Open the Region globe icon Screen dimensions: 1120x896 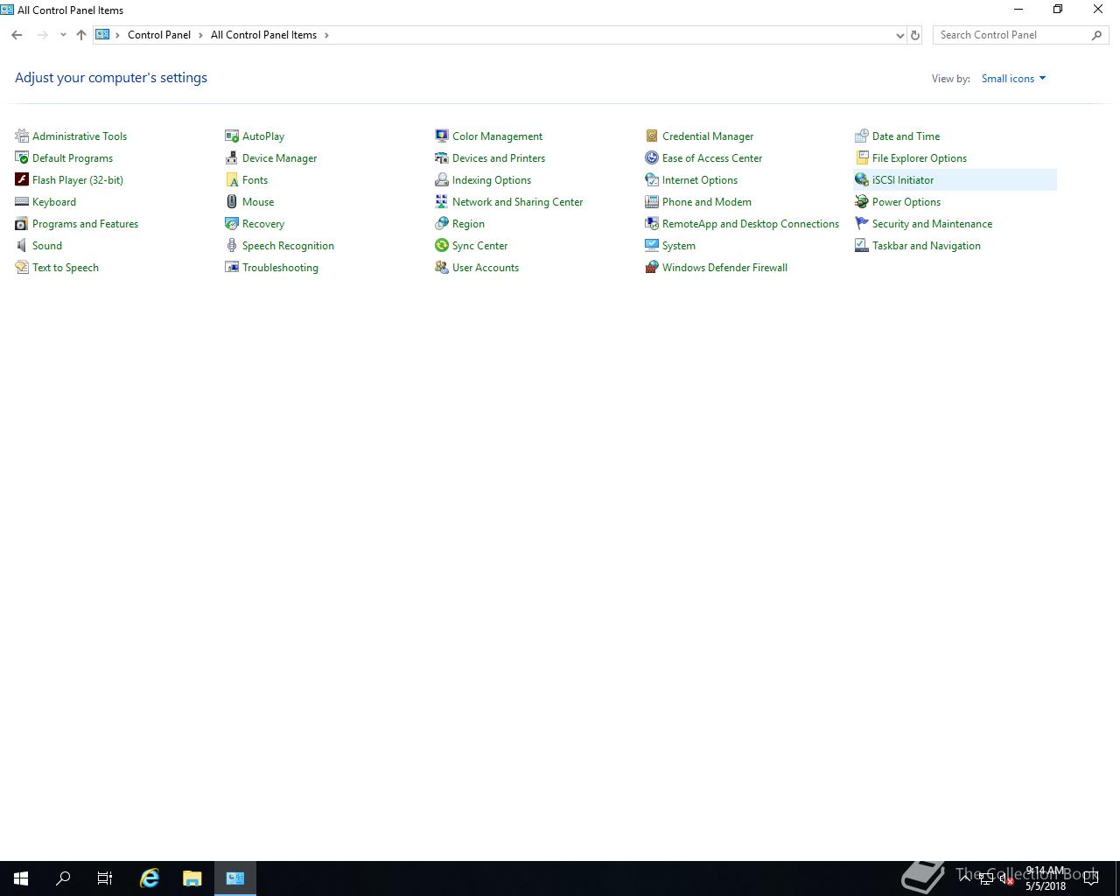click(x=442, y=223)
